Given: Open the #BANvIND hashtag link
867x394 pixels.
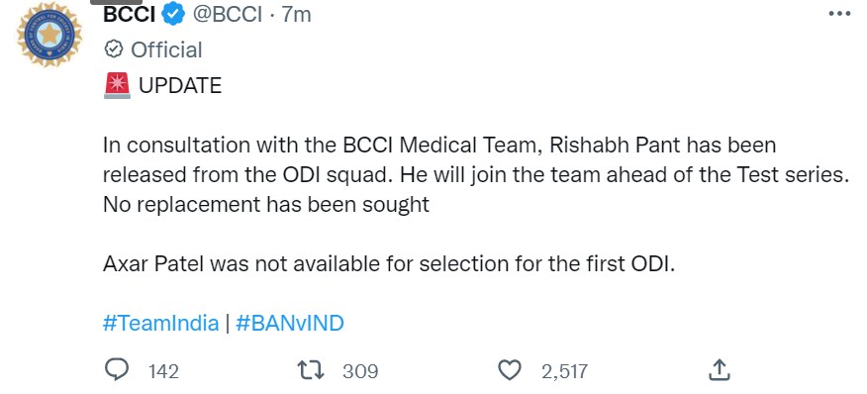Looking at the screenshot, I should point(290,323).
